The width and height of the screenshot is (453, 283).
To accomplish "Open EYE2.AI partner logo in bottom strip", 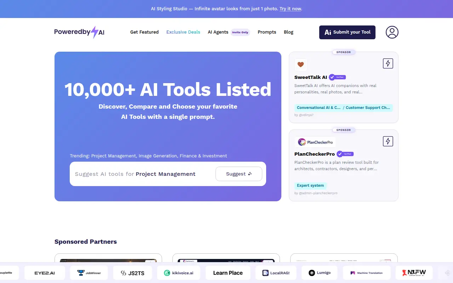I will coord(45,273).
